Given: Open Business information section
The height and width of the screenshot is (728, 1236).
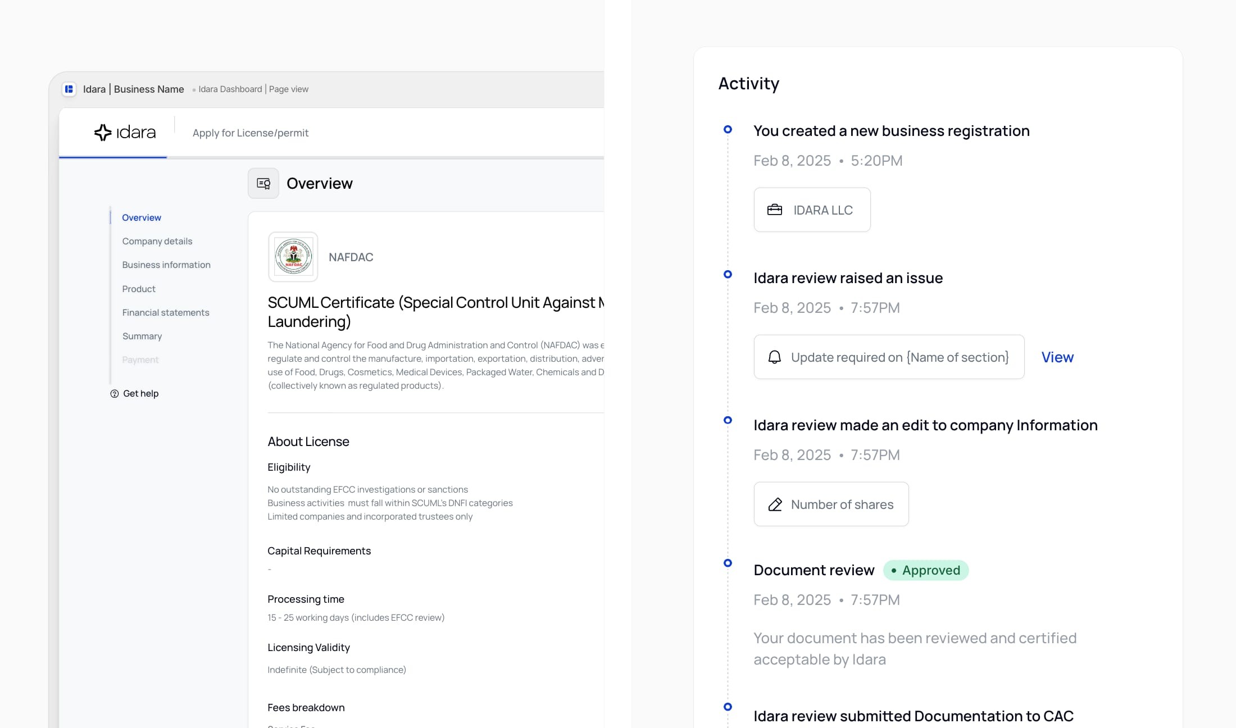Looking at the screenshot, I should 166,265.
